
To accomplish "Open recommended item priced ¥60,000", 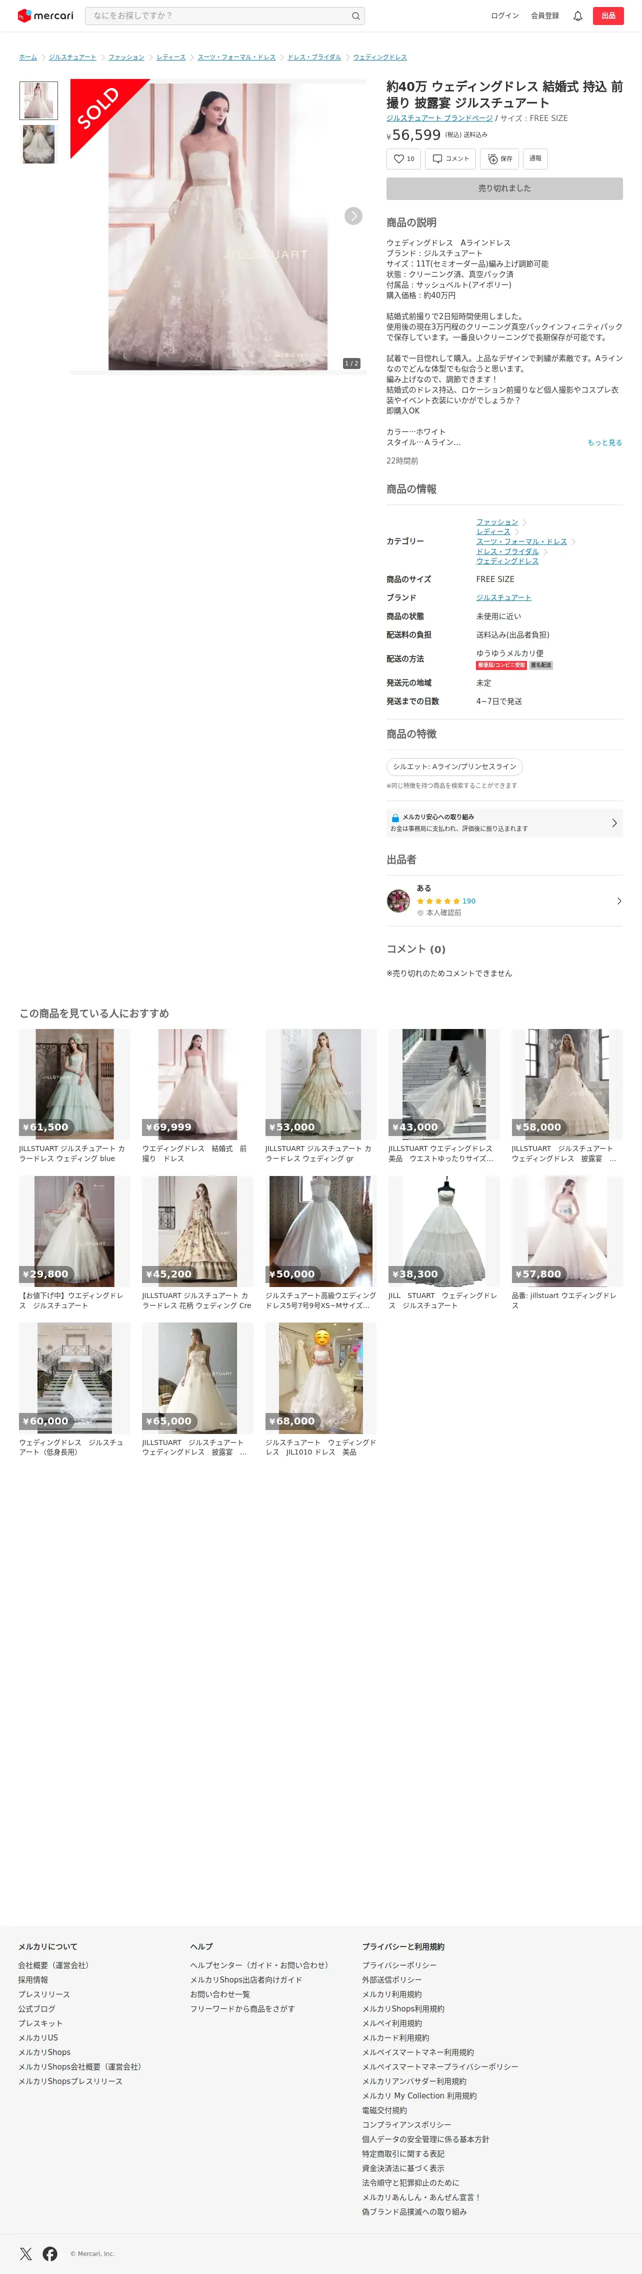I will click(x=74, y=1388).
